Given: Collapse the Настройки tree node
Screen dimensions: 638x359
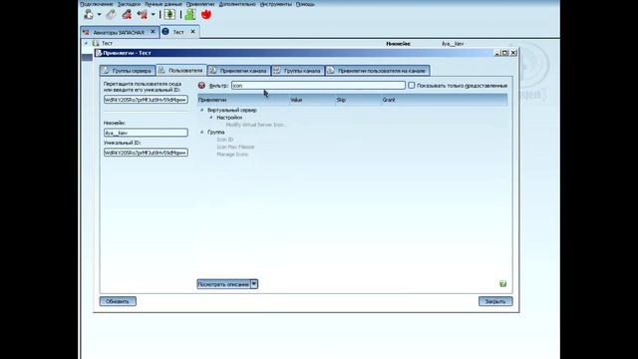Looking at the screenshot, I should [211, 118].
